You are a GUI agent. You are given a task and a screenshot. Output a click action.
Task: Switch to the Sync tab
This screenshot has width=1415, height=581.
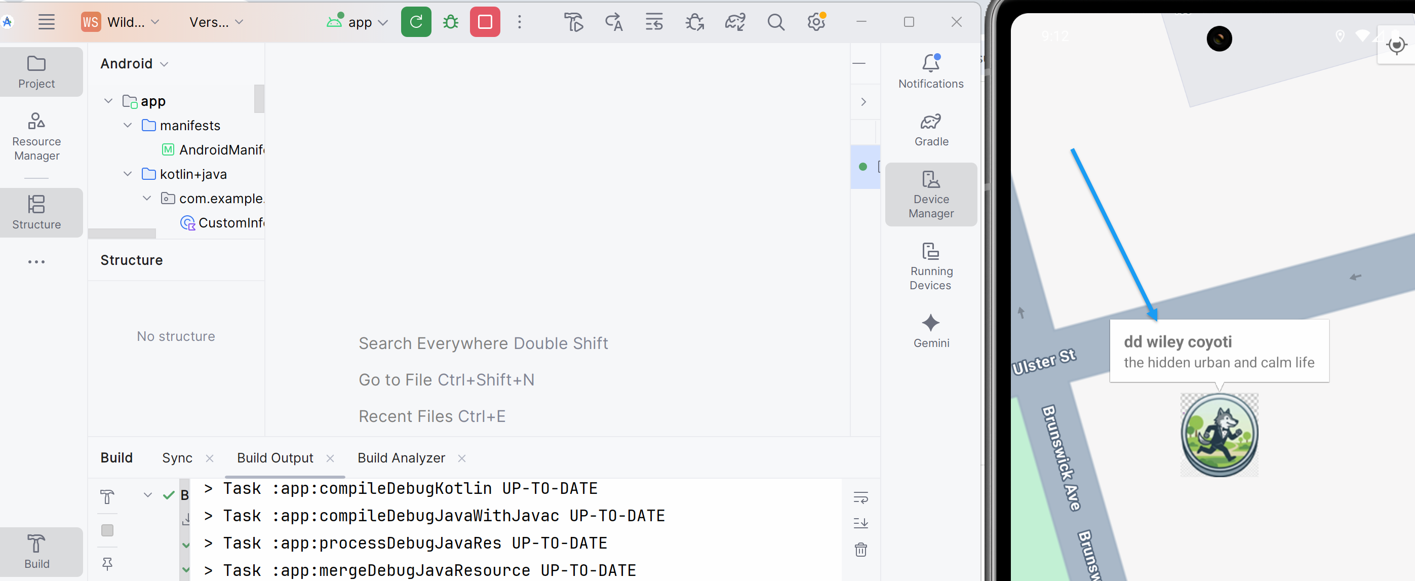click(177, 458)
